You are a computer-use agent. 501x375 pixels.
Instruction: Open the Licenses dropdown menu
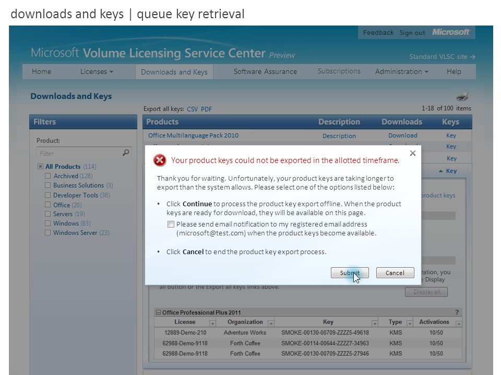pyautogui.click(x=97, y=71)
